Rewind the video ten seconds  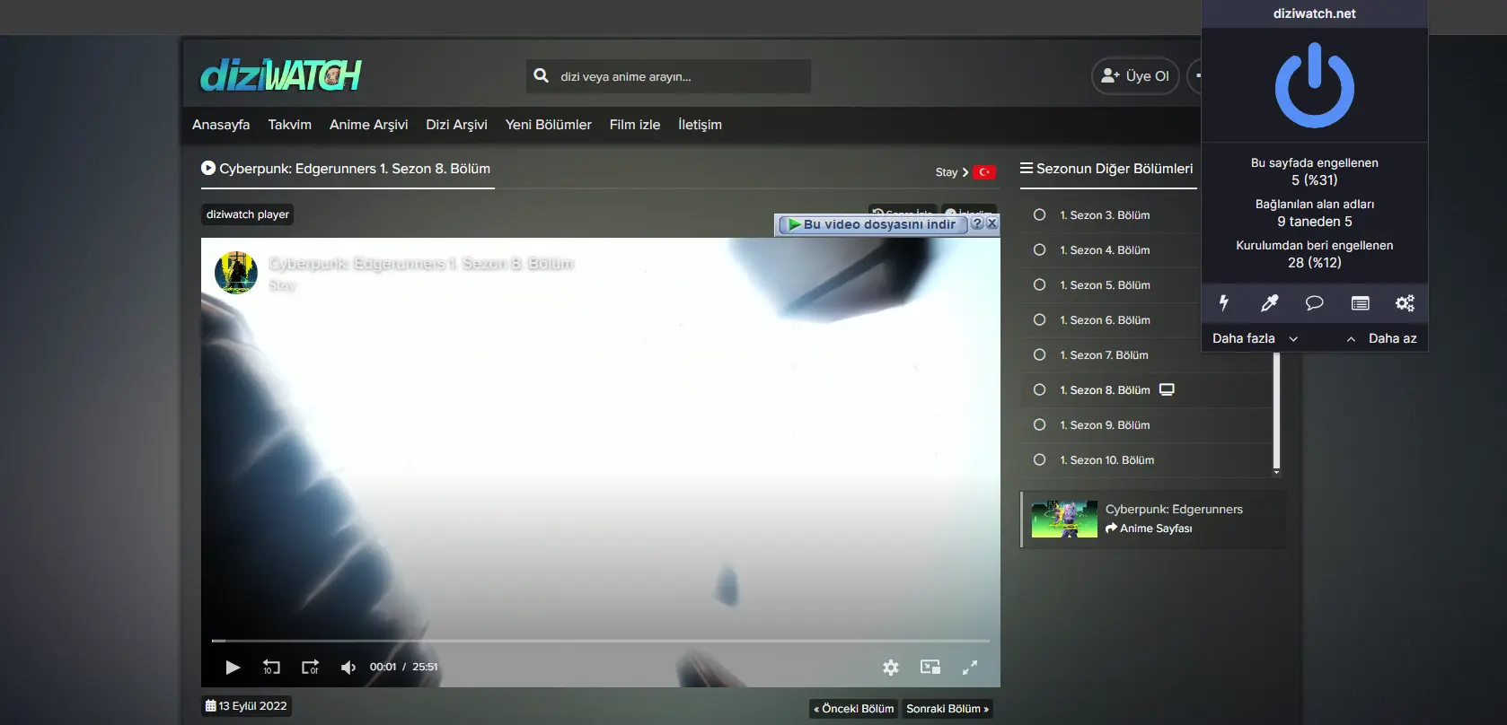tap(271, 667)
